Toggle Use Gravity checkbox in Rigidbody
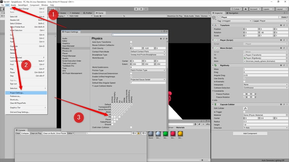The image size is (289, 162). click(x=244, y=78)
